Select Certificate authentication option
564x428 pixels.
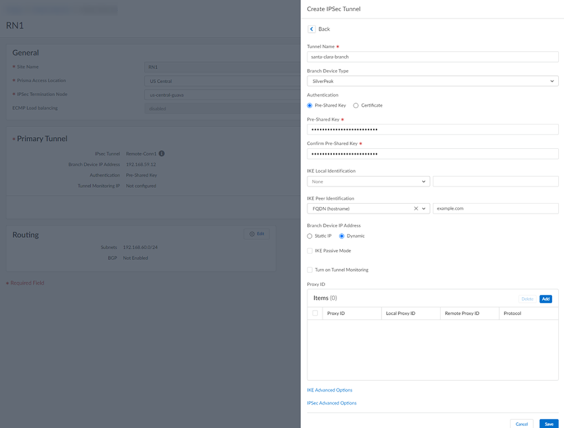(356, 105)
